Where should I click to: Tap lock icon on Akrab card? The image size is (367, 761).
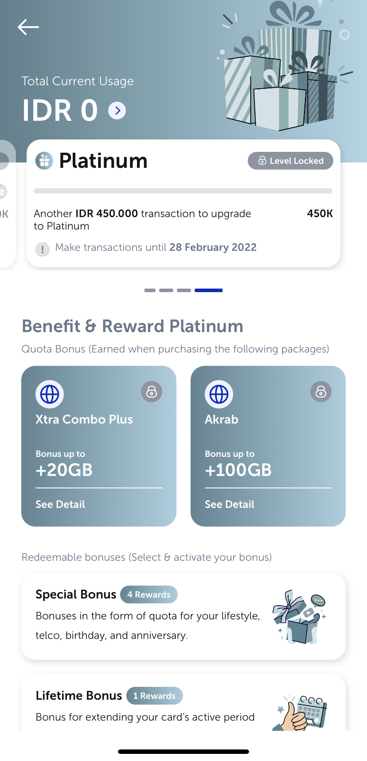click(x=321, y=392)
